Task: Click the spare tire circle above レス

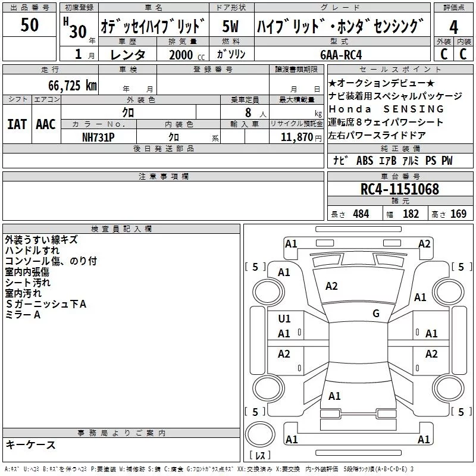Action: [260, 433]
